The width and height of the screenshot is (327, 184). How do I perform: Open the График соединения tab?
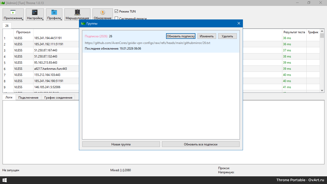58,98
